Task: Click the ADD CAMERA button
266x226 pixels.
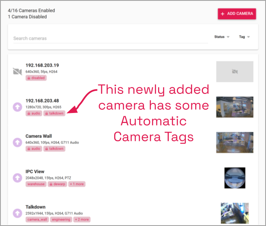Action: 237,14
